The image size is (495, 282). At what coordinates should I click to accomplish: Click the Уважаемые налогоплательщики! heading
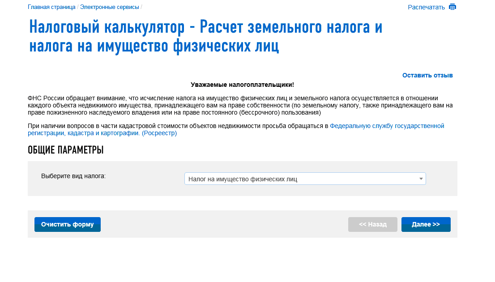242,85
